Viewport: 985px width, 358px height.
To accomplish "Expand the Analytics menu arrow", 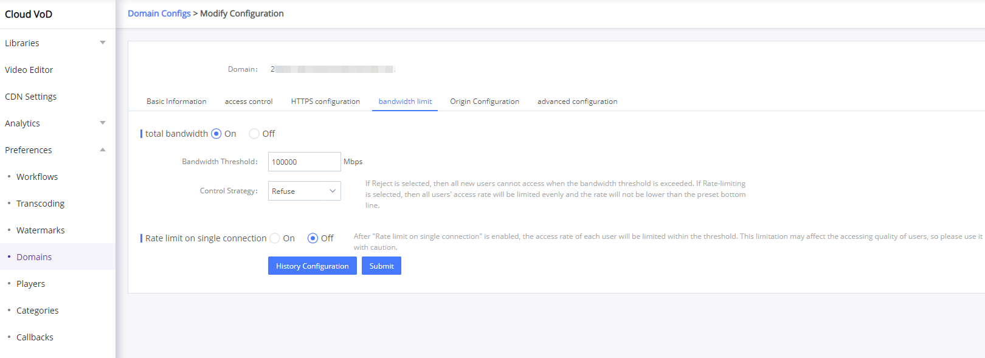I will pyautogui.click(x=103, y=123).
